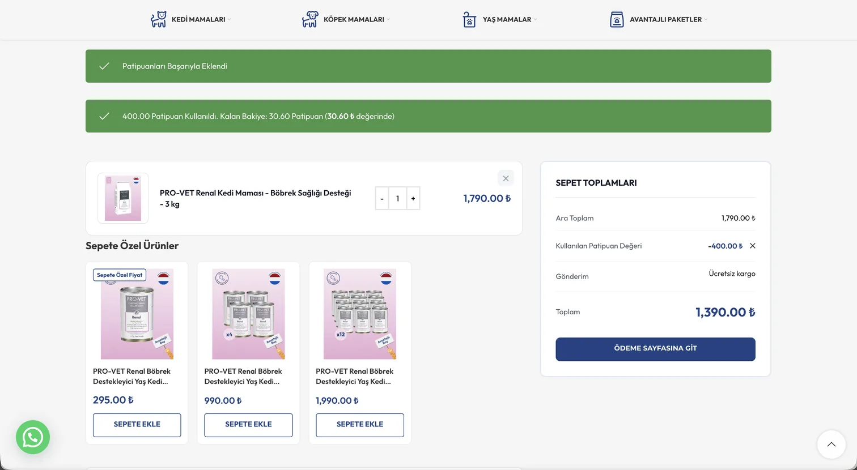The image size is (857, 470).
Task: Click the cat icon beside Kedi Mamaları
Action: 159,19
